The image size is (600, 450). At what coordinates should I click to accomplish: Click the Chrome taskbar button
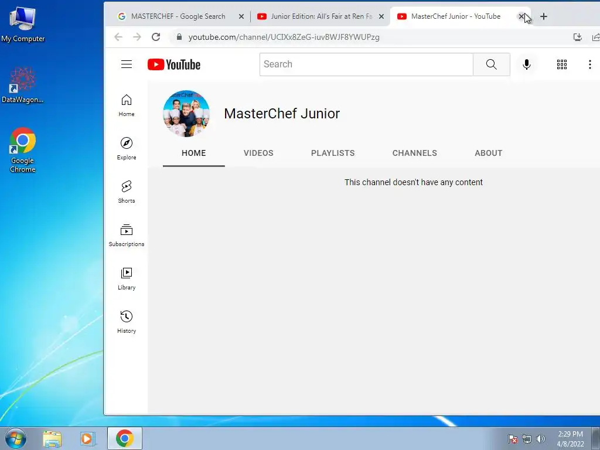(124, 438)
